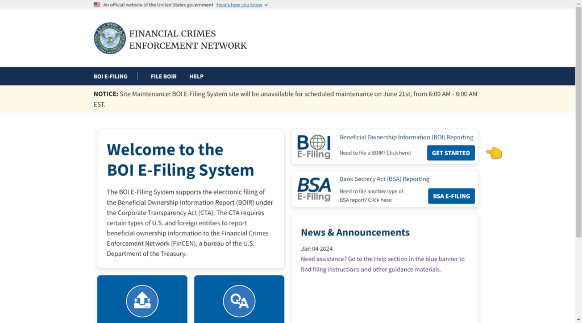Open Bank Secrecy Act (BSA) Reporting link
The image size is (582, 323).
click(x=384, y=179)
